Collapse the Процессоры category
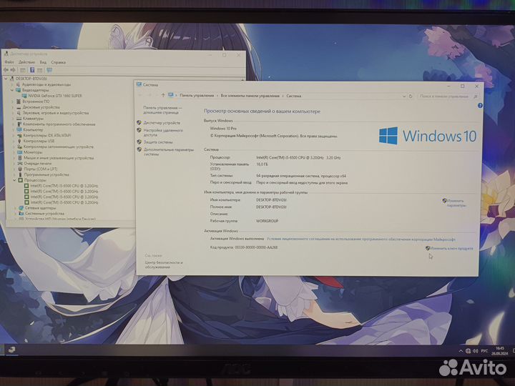The width and height of the screenshot is (515, 386). point(14,180)
